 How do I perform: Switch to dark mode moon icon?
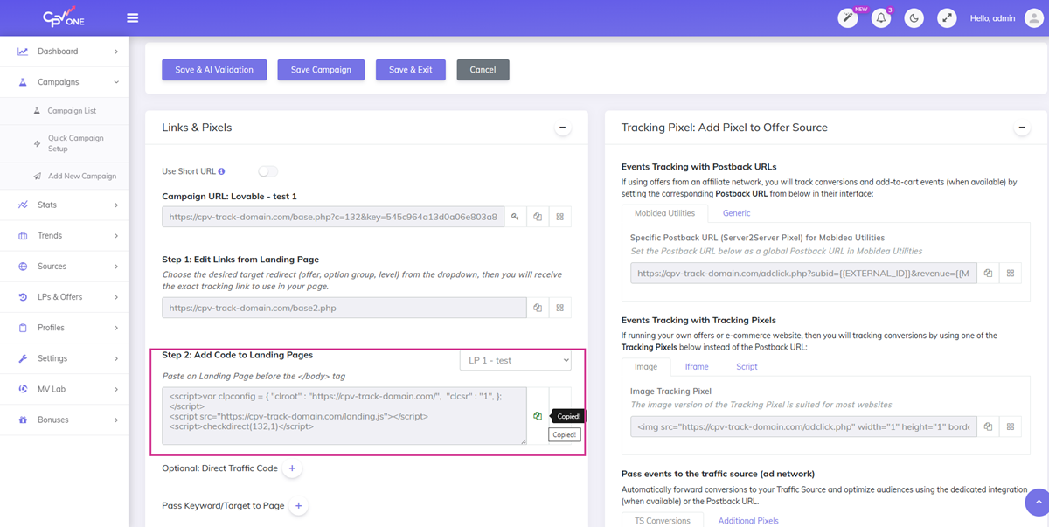(914, 17)
